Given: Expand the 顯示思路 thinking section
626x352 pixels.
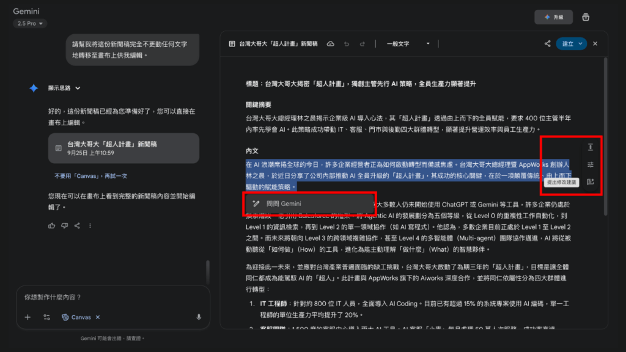Looking at the screenshot, I should pos(60,87).
